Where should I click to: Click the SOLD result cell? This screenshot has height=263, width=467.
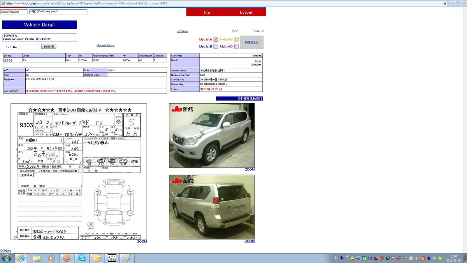coord(231,63)
